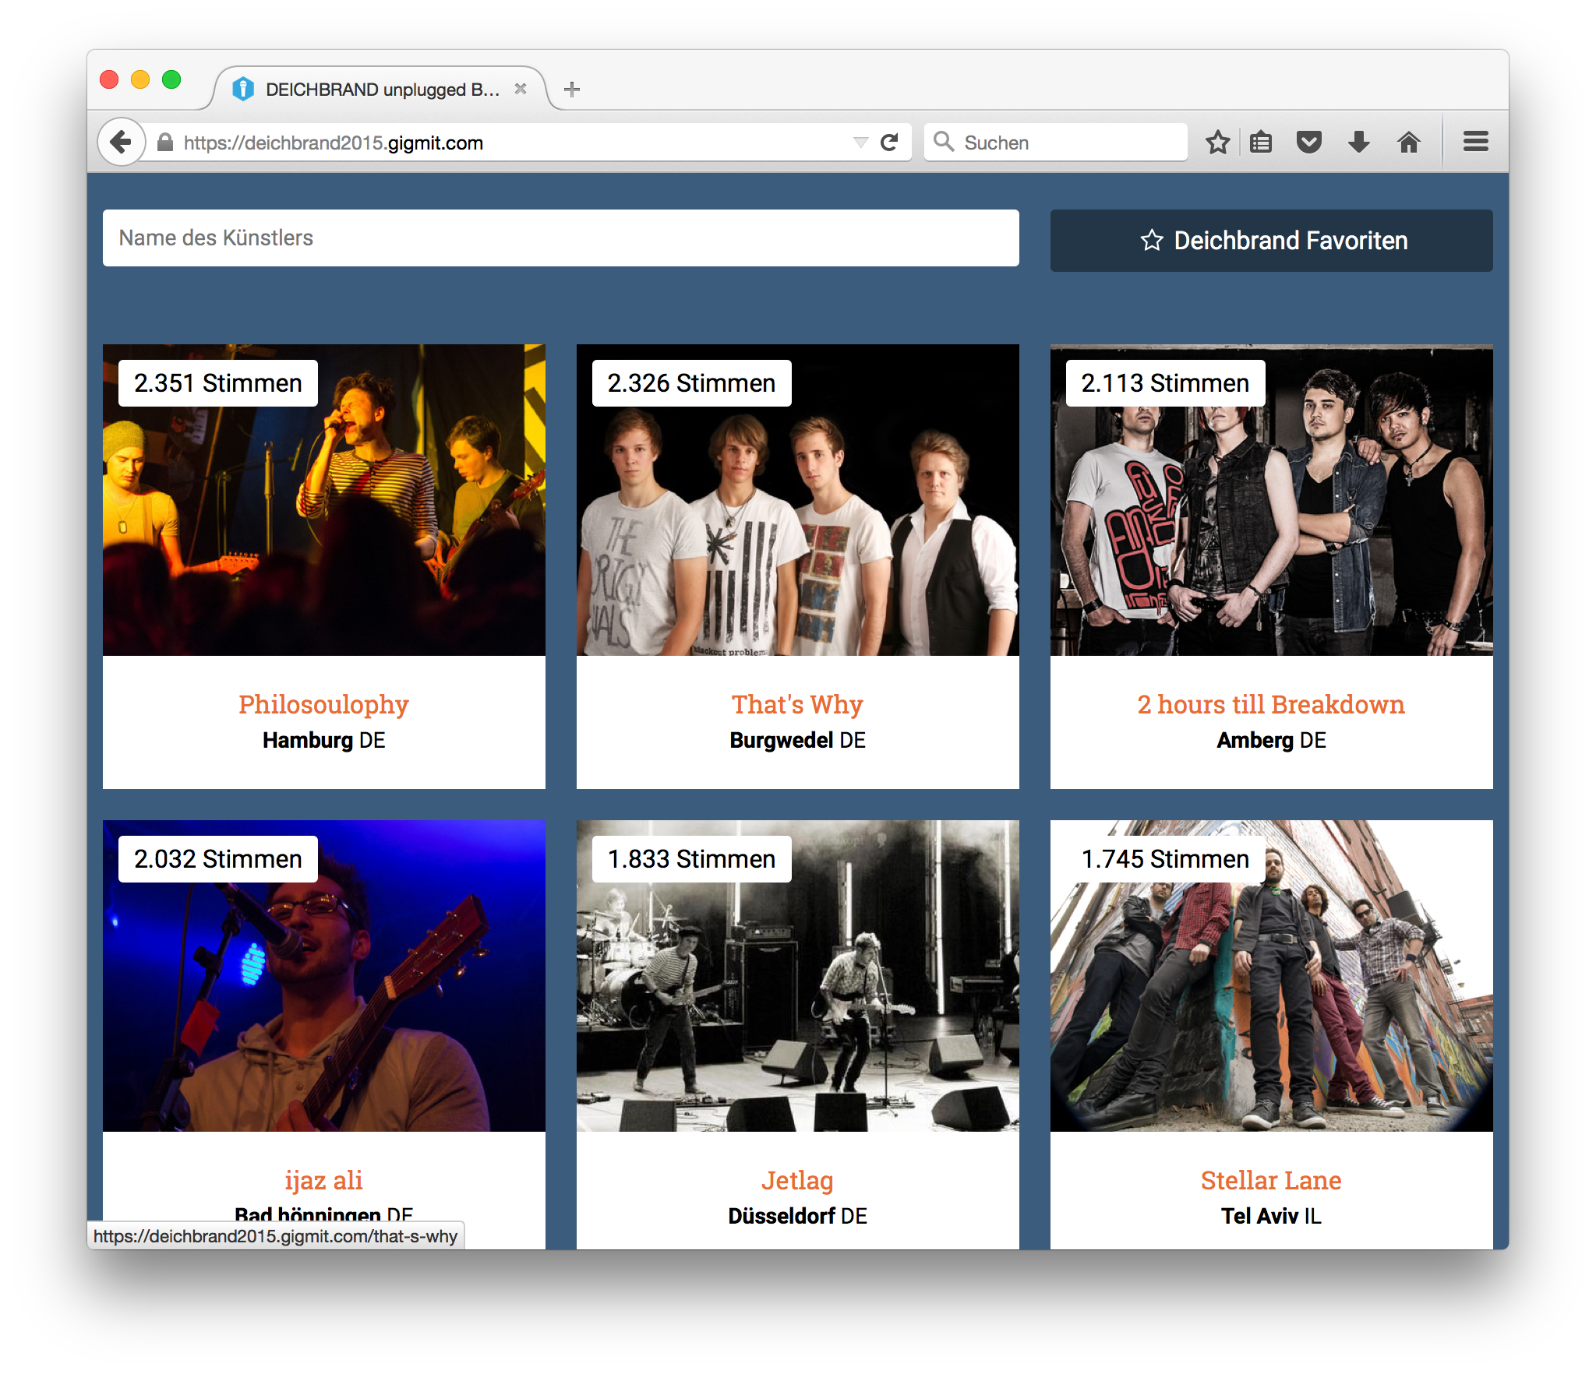Click the magnifier icon in the Suchen field
The image size is (1596, 1374).
click(944, 142)
